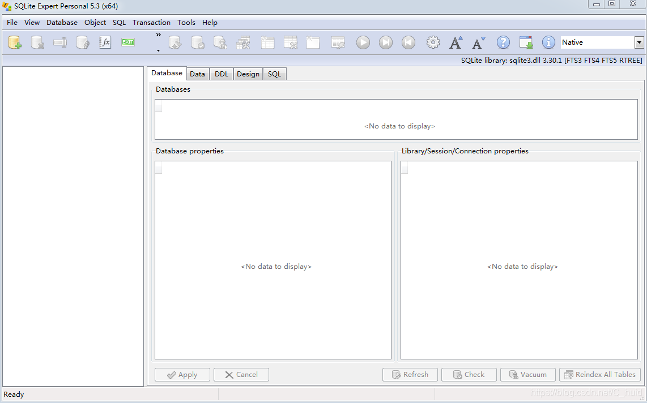Click the Apply button

pos(182,375)
